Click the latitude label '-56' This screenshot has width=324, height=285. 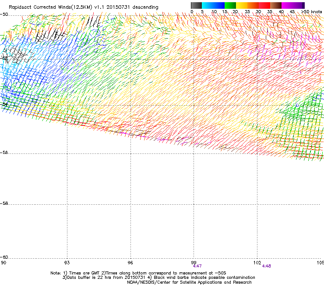[4, 153]
